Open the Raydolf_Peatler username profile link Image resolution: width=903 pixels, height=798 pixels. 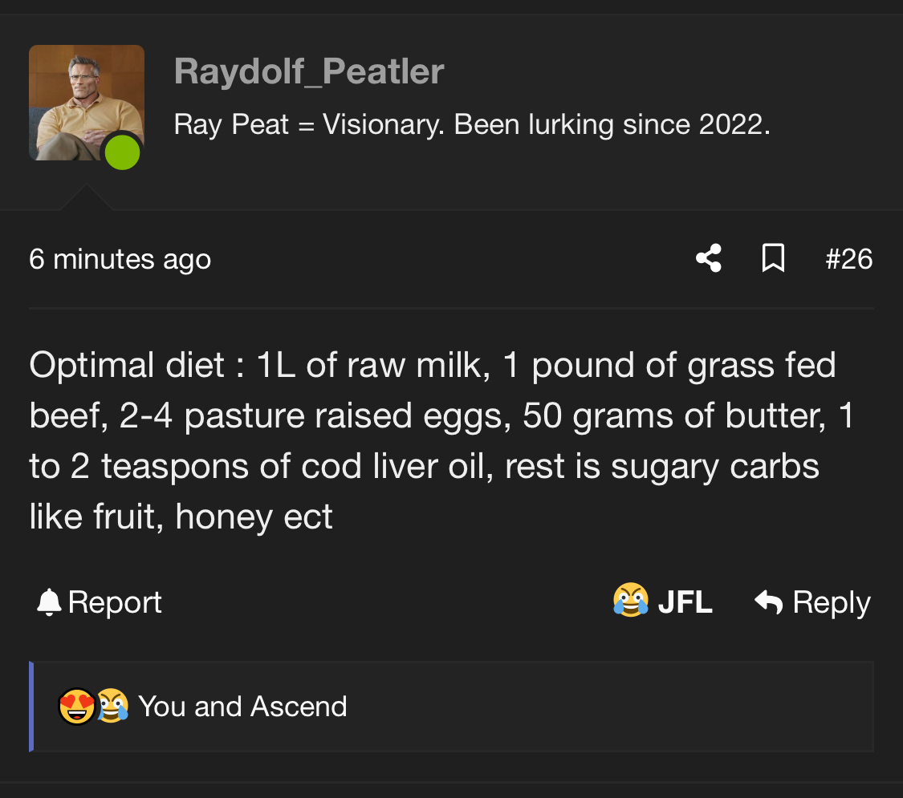pos(309,71)
